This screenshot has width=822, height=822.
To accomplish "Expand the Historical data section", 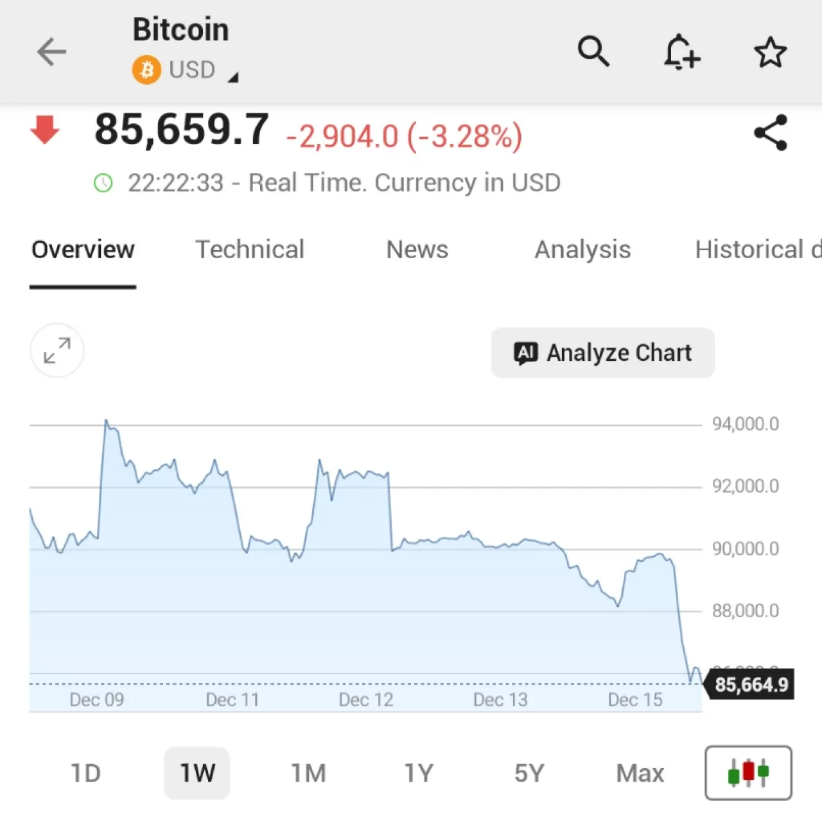I will click(758, 250).
